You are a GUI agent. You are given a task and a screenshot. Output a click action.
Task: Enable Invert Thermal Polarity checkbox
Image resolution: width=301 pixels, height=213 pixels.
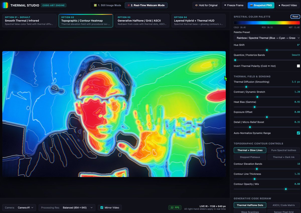coord(298,66)
